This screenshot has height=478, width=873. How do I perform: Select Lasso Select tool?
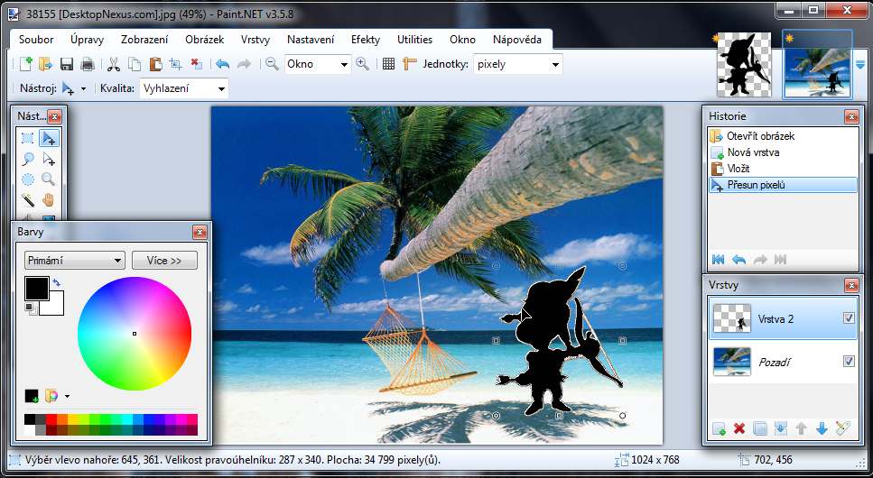[27, 159]
